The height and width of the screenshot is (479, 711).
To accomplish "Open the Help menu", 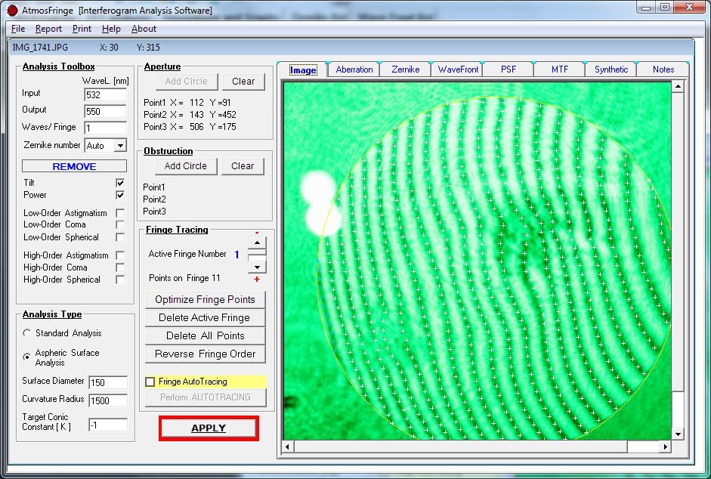I will click(111, 29).
